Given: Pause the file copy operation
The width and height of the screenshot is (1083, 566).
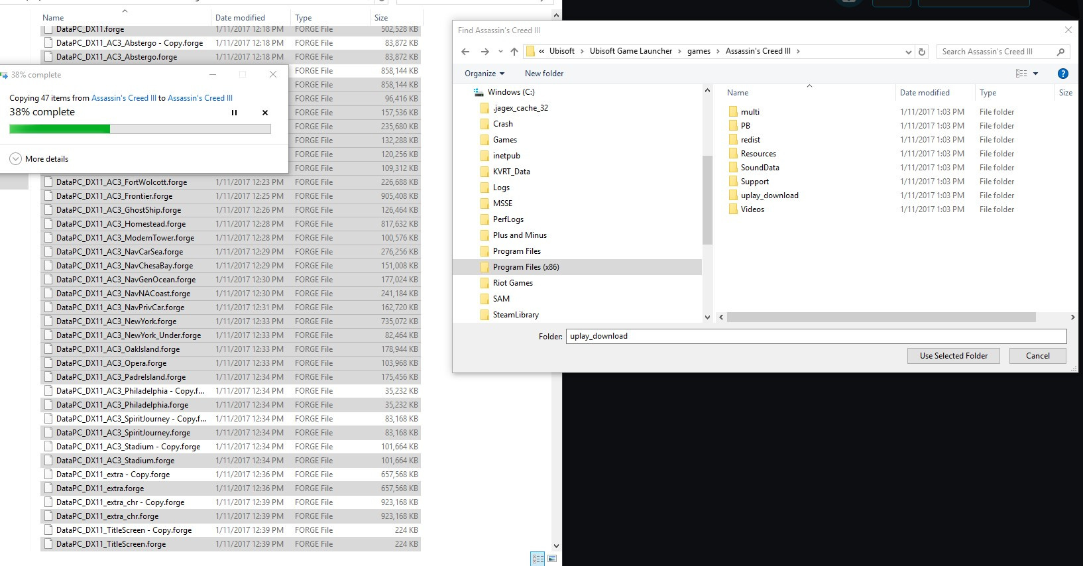Looking at the screenshot, I should point(234,113).
